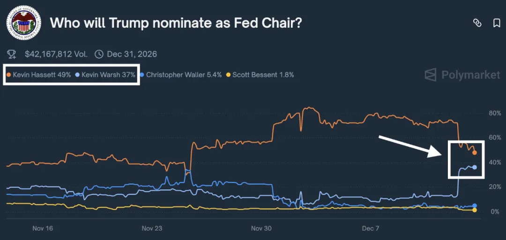This screenshot has height=240, width=506.
Task: Click the trophy icon beside volume
Action: pyautogui.click(x=13, y=54)
